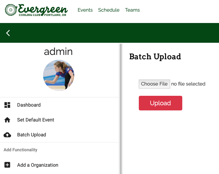Click the plus icon beside Add a Organization

point(7,165)
